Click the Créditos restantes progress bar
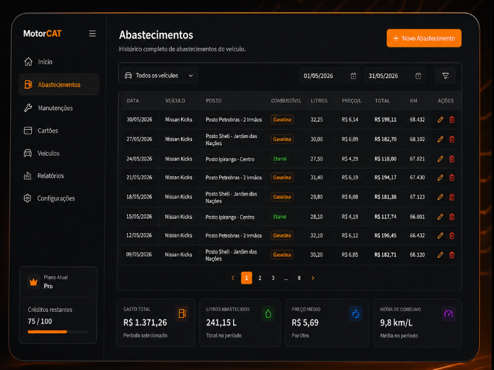The width and height of the screenshot is (494, 370). pyautogui.click(x=58, y=331)
